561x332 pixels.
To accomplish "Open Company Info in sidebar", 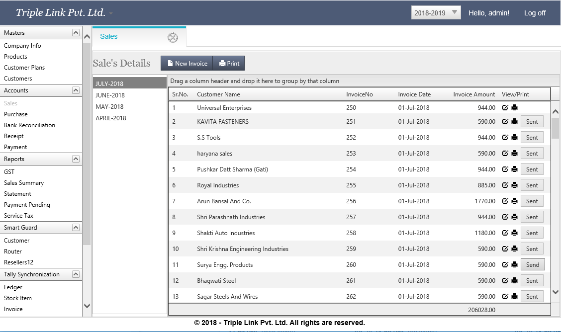I will tap(22, 46).
